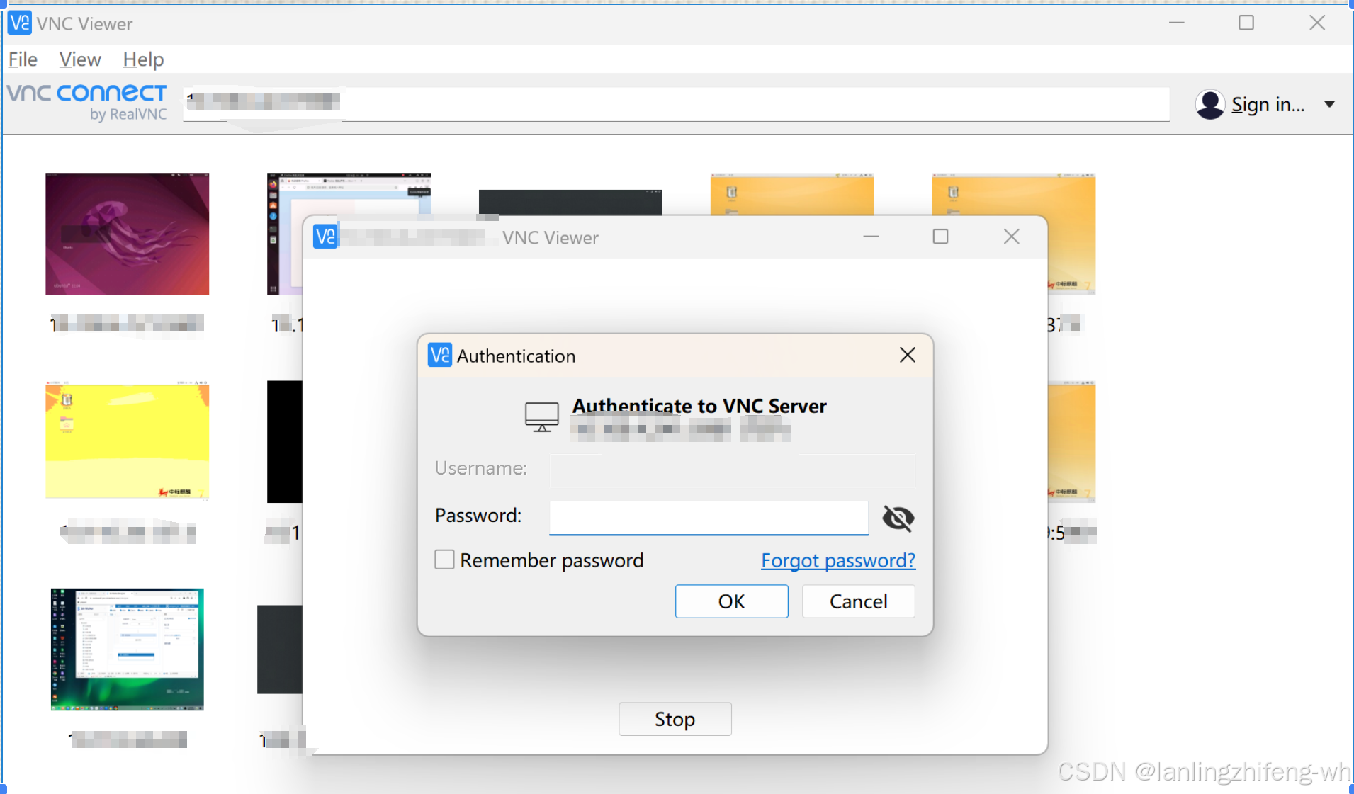Select the yellow desktop thumbnail
The height and width of the screenshot is (794, 1354).
coord(128,441)
